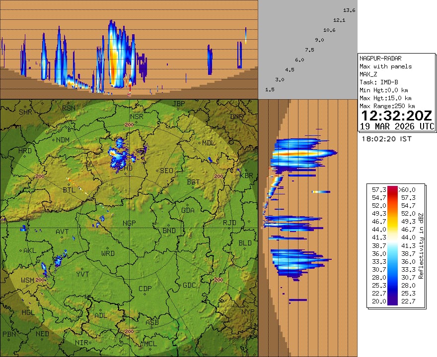This screenshot has width=437, height=357.
Task: Click the 19 MAR 2026 UTC date
Action: tap(397, 126)
